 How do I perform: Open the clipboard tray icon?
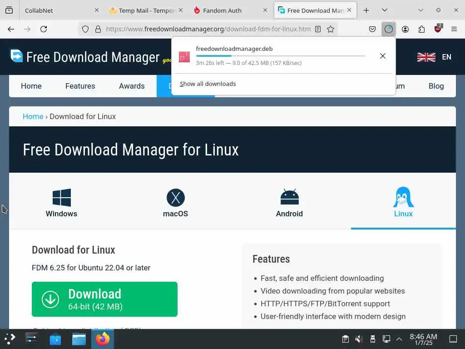[345, 339]
